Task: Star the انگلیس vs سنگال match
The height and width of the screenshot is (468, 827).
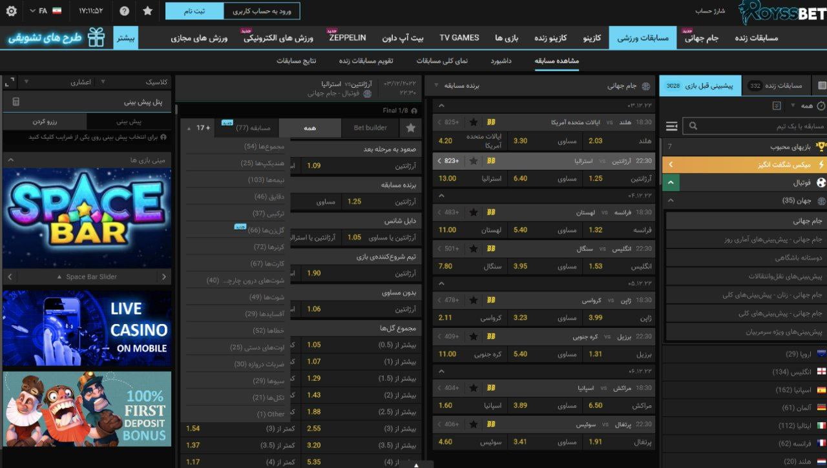Action: [474, 249]
